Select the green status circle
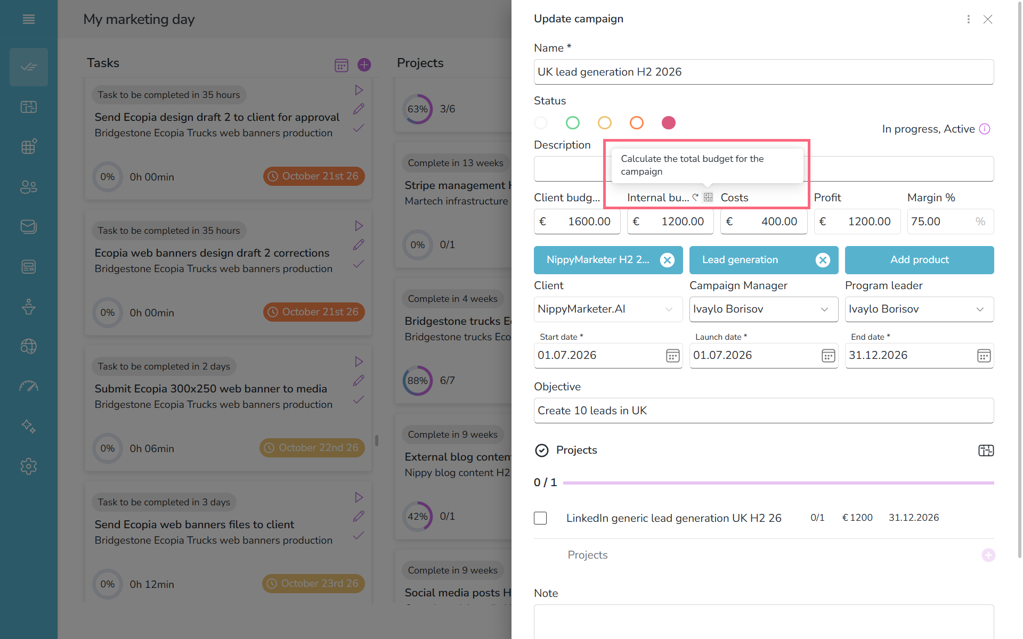Viewport: 1023px width, 639px height. 573,123
